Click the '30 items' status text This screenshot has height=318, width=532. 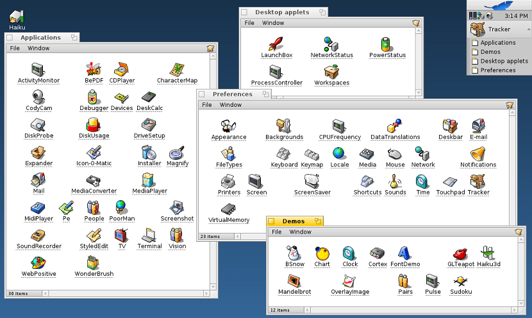tap(18, 293)
